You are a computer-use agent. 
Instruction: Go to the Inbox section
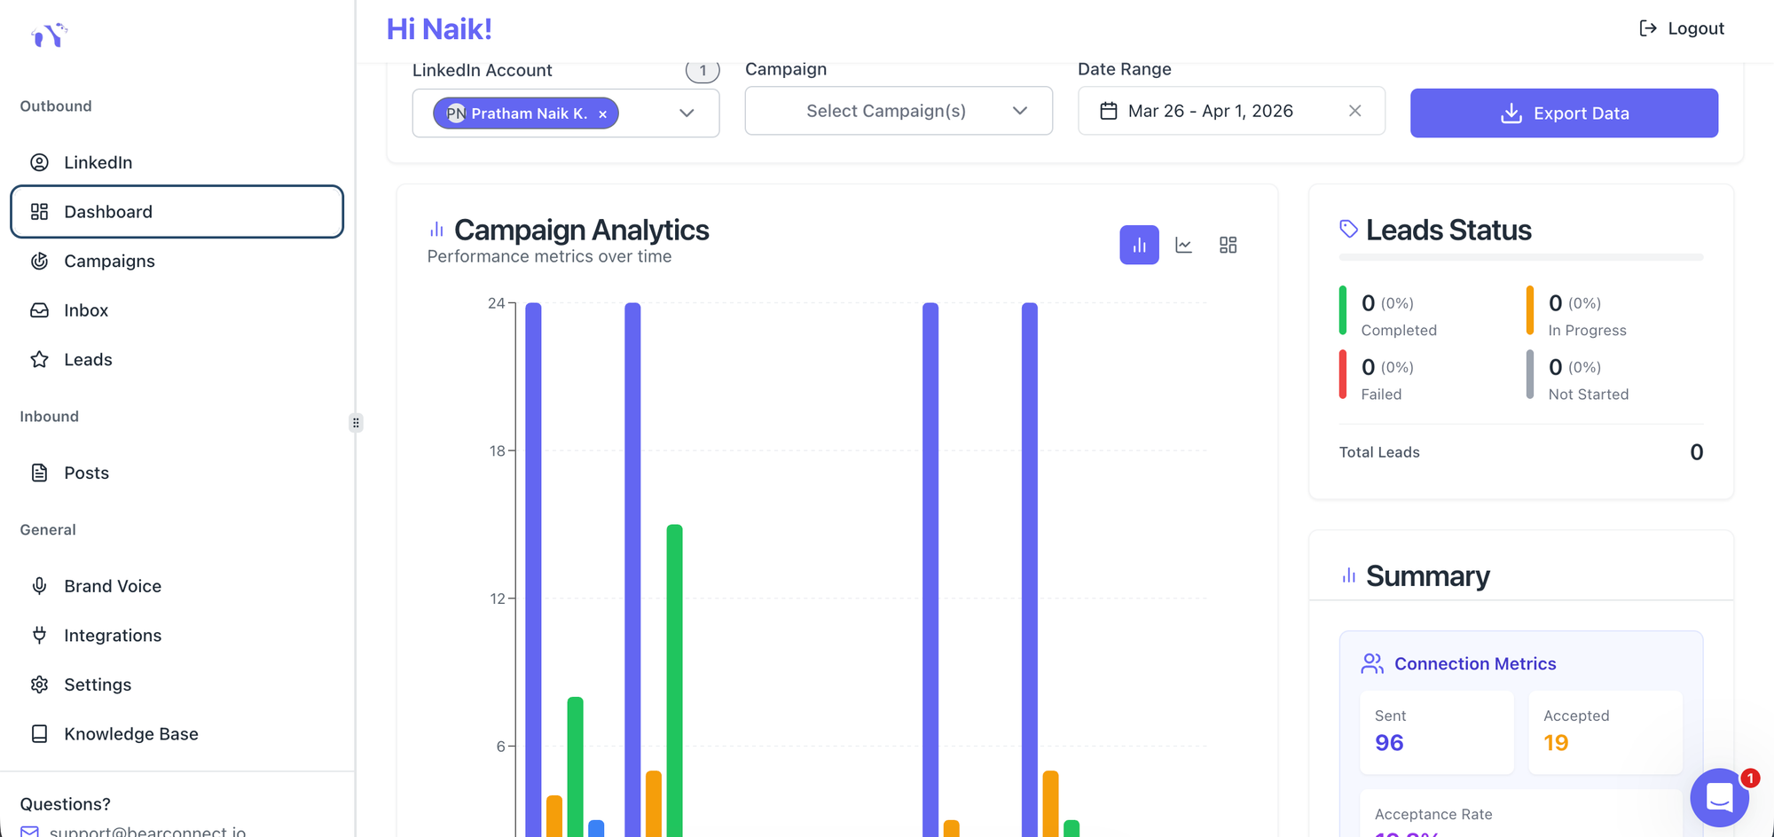tap(86, 310)
